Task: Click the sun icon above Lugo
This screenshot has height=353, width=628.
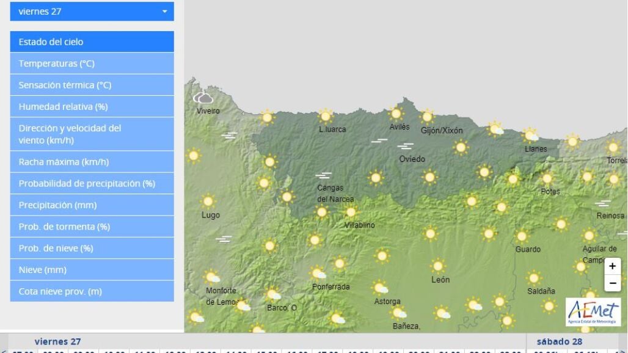Action: tap(208, 201)
